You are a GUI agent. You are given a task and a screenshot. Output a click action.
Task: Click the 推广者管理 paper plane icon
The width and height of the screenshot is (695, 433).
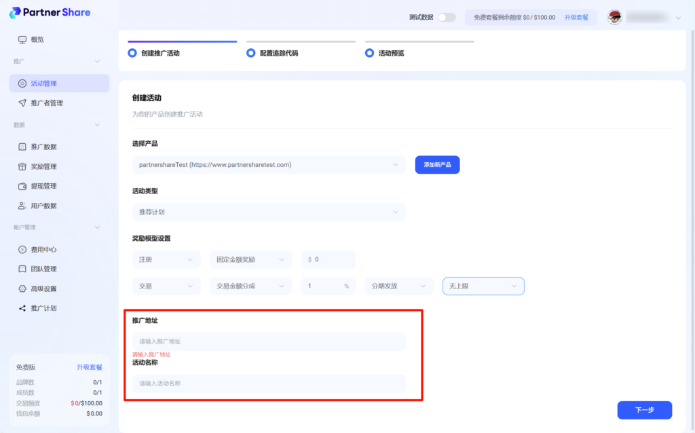click(22, 103)
